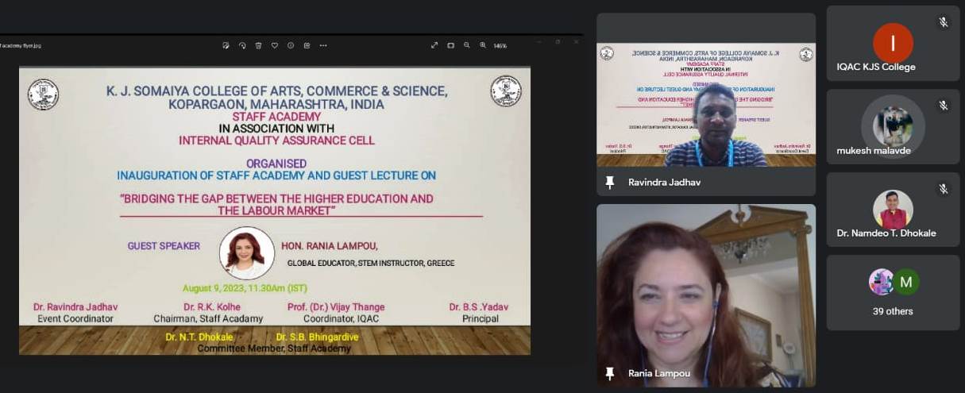Click the 'Ravindra Jadhav' name label on video tile
The image size is (965, 393).
tap(664, 183)
